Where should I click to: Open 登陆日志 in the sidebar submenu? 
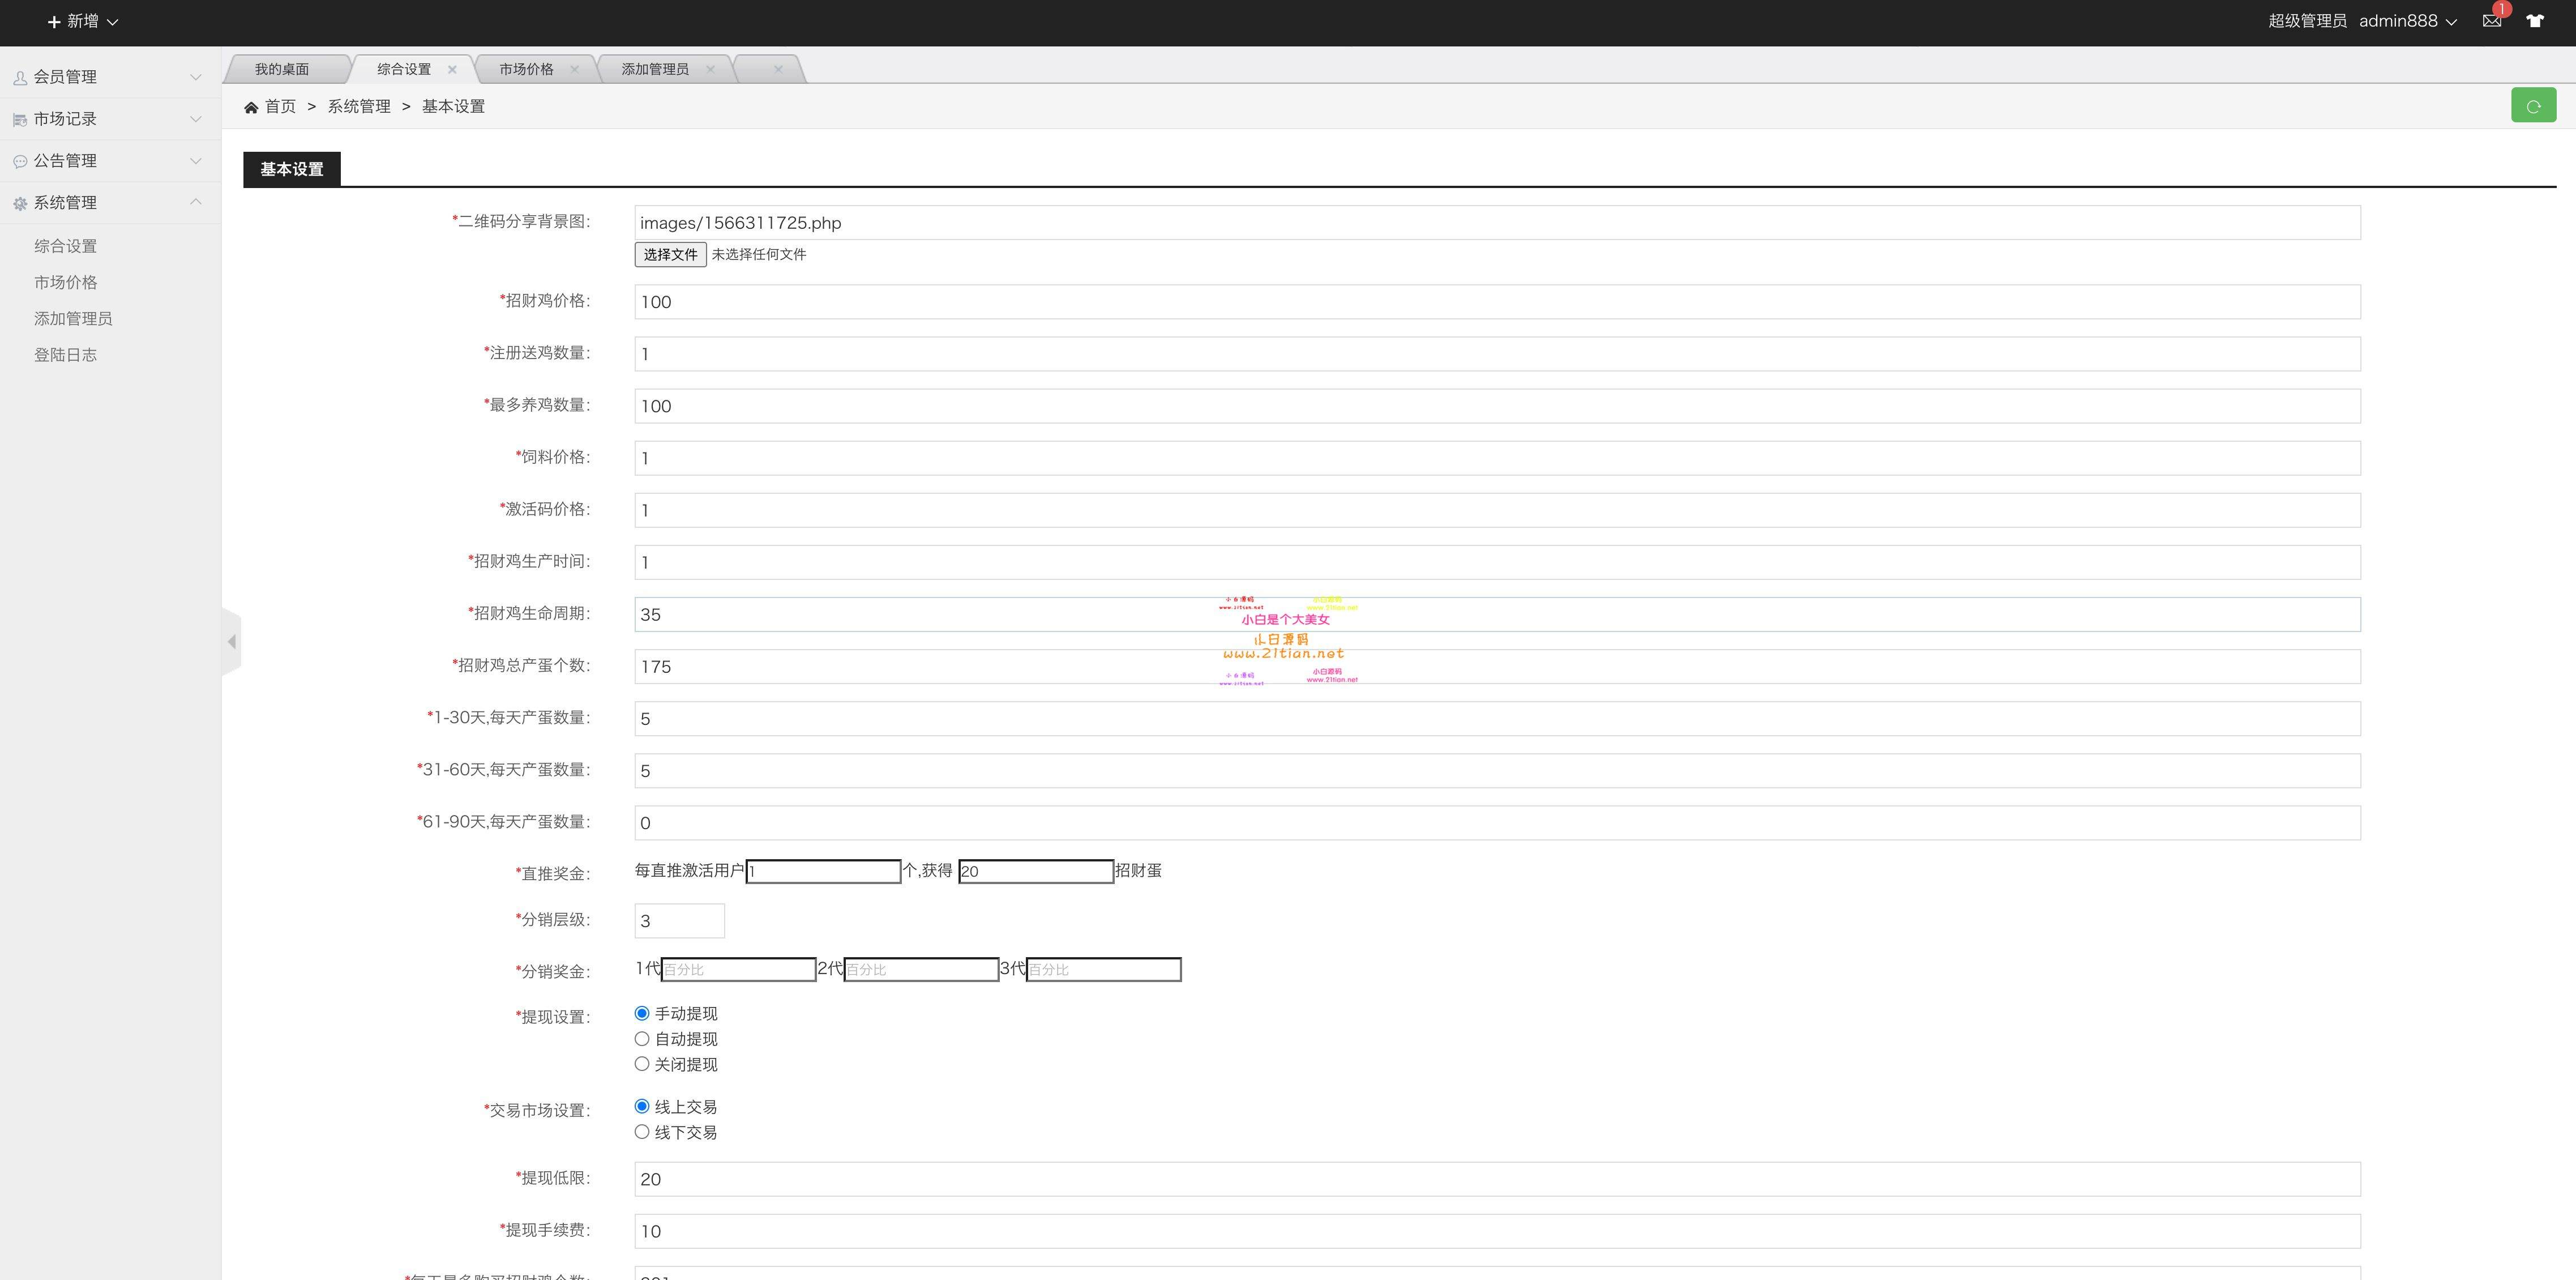[66, 355]
